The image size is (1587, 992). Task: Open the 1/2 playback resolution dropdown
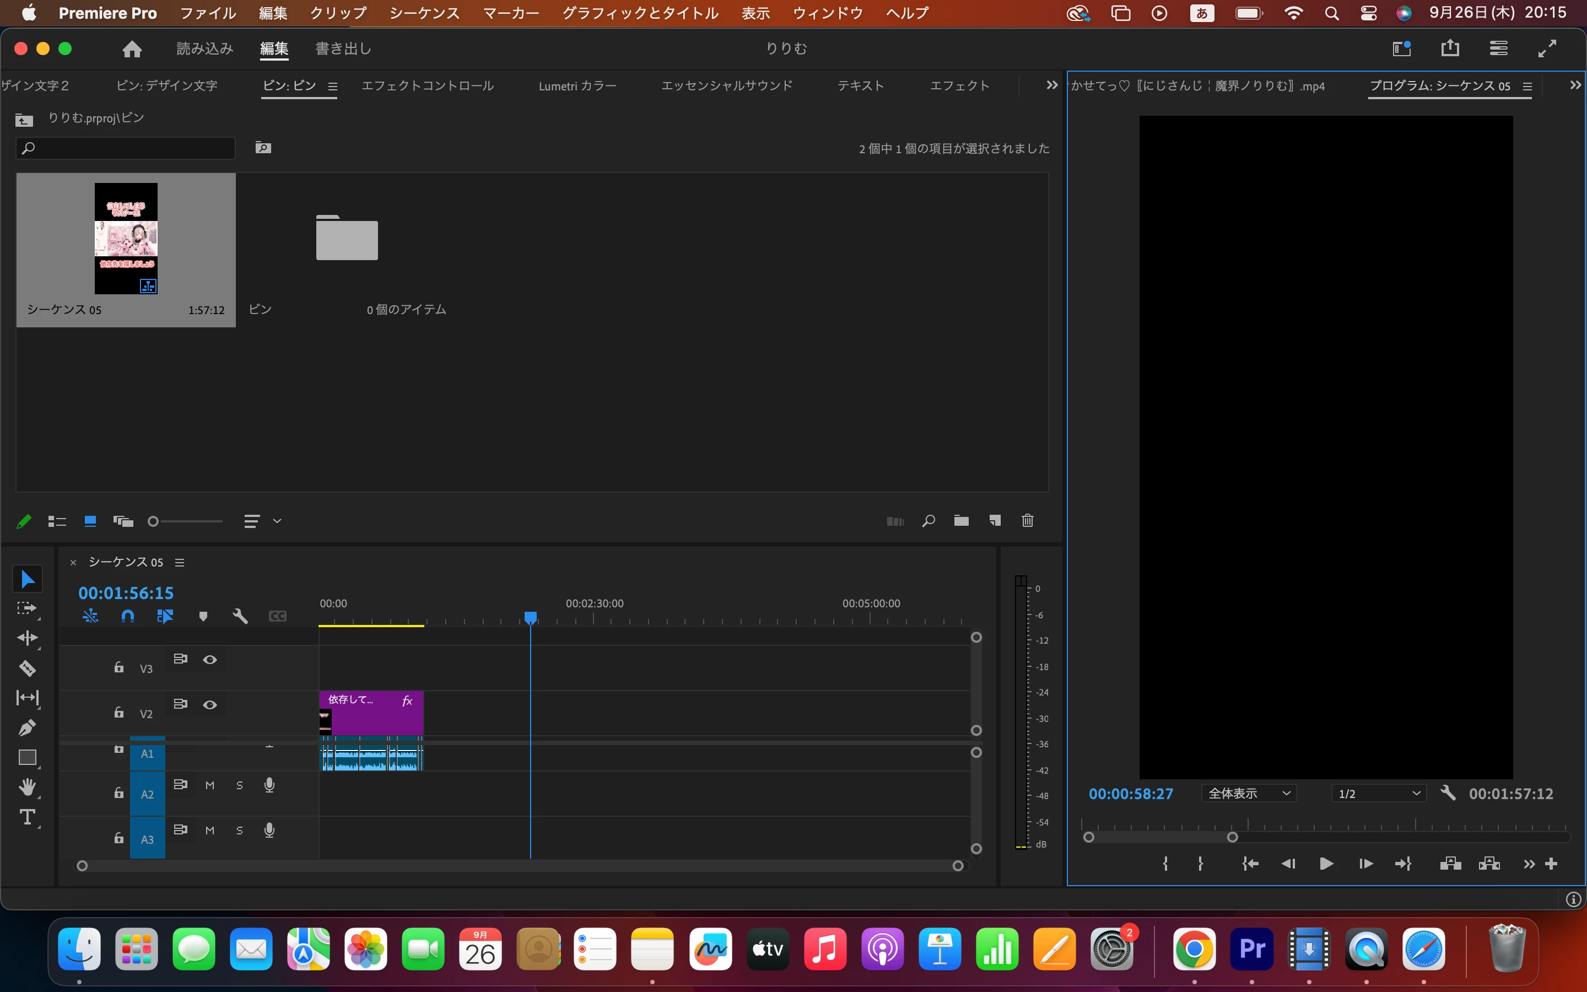coord(1379,794)
